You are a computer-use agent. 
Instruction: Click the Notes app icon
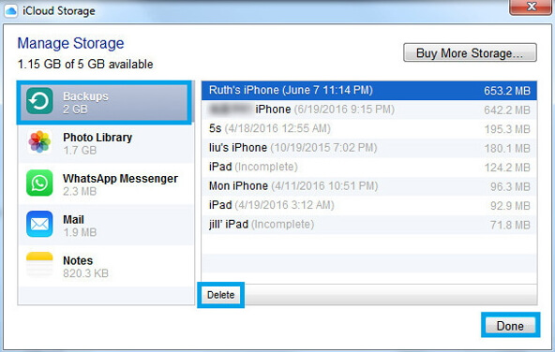pos(39,265)
